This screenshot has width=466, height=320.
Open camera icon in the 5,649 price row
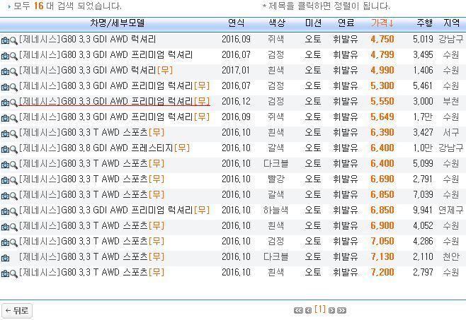(x=5, y=118)
